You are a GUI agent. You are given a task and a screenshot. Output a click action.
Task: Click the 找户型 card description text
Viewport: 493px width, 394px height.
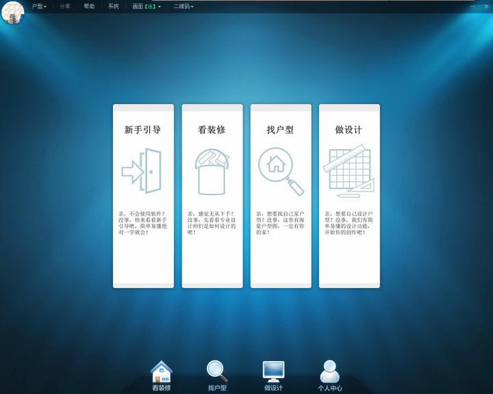pyautogui.click(x=280, y=223)
